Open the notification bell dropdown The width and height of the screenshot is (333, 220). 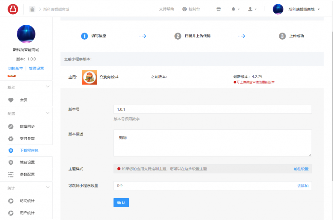click(x=235, y=9)
